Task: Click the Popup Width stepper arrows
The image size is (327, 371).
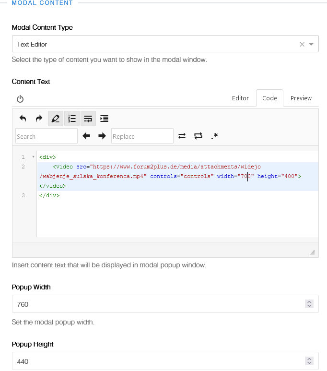Action: [309, 304]
